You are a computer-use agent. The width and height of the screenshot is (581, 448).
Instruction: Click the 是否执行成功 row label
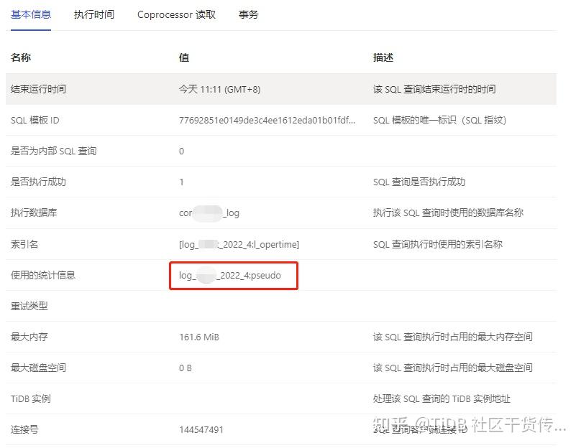pyautogui.click(x=38, y=182)
